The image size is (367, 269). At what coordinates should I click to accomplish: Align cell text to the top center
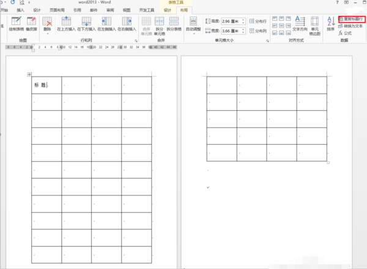pos(281,18)
